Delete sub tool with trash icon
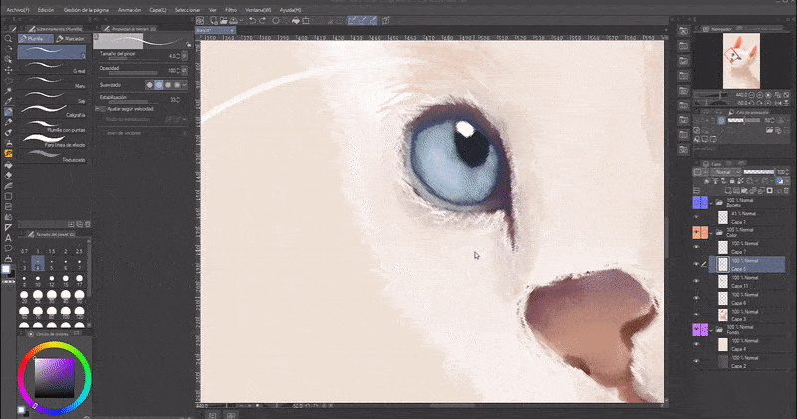 [88, 224]
